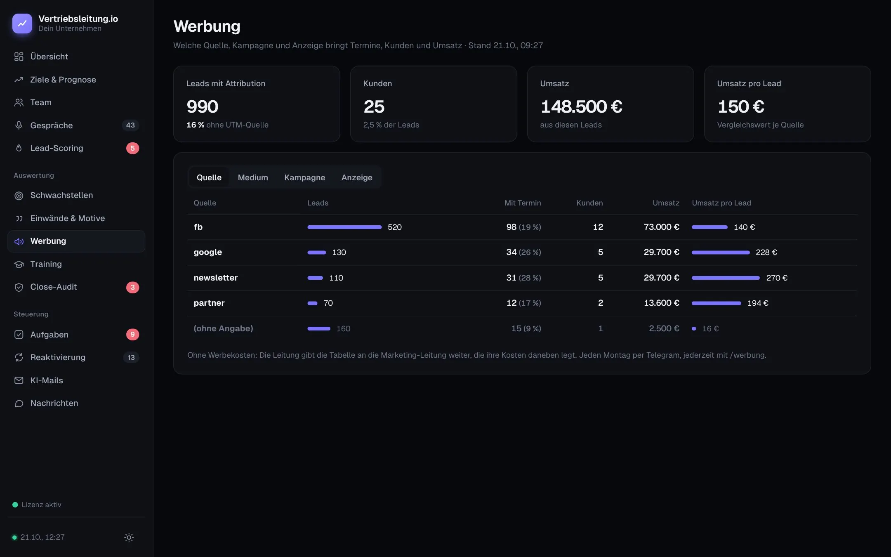Click the Nachrichten chat bubble icon
This screenshot has height=557, width=891.
[19, 403]
